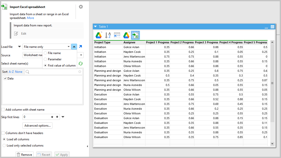Refresh the sheet names list
Screen dimensions: 281x158
click(x=81, y=64)
